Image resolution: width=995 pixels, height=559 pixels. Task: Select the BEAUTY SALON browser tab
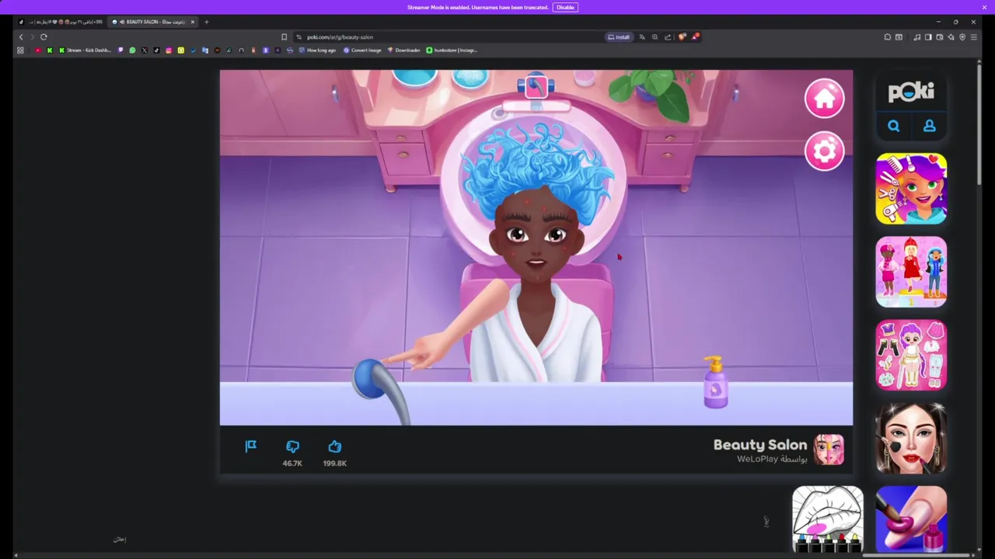pos(152,22)
